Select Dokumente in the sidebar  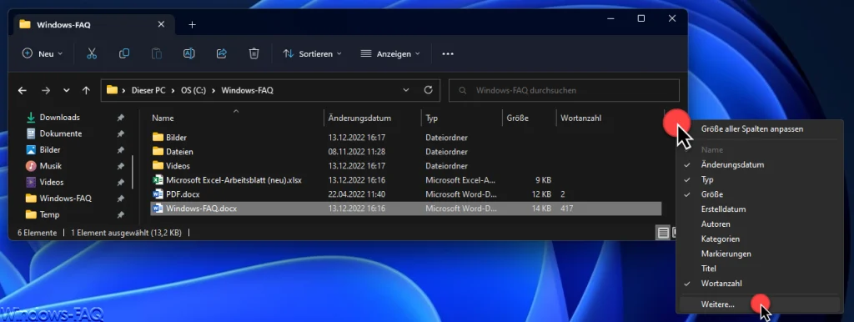pyautogui.click(x=60, y=133)
